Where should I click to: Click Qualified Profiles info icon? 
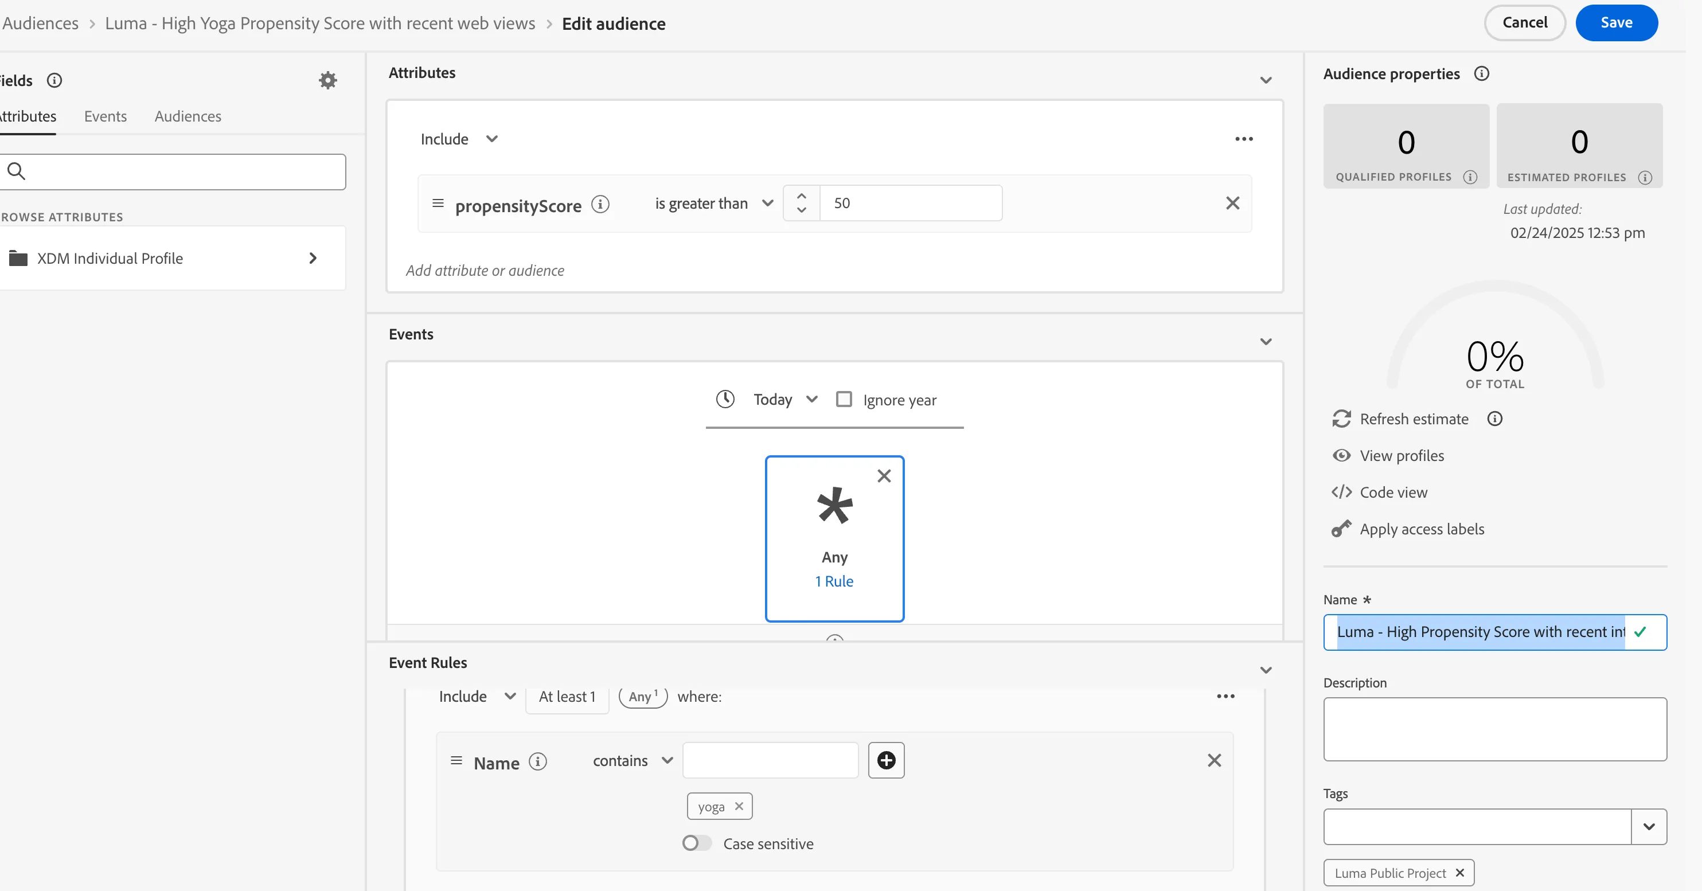point(1469,177)
